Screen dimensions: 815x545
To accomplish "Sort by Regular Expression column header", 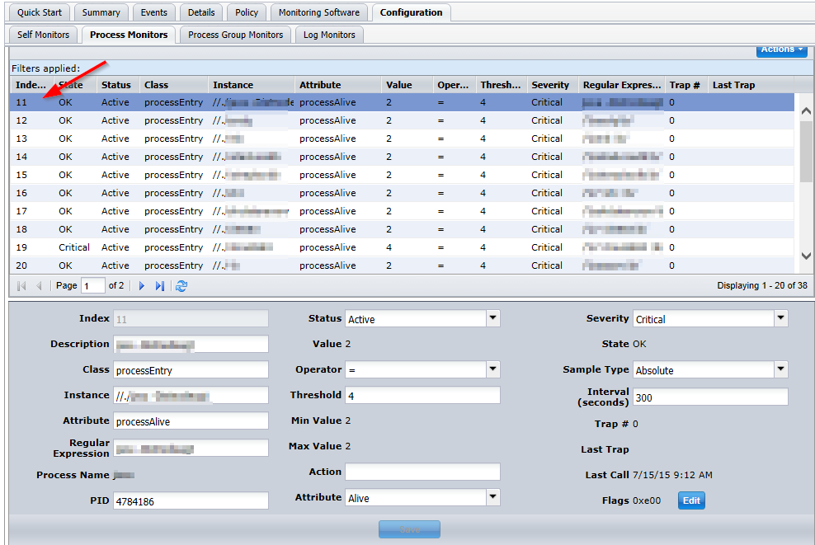I will click(x=622, y=85).
